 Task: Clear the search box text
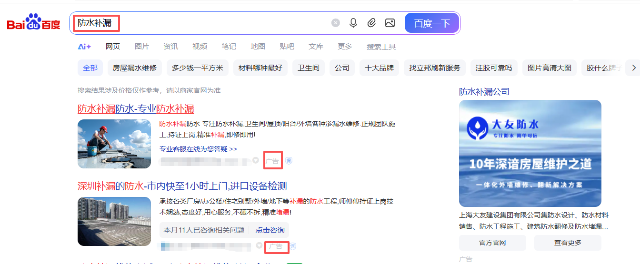click(x=336, y=23)
